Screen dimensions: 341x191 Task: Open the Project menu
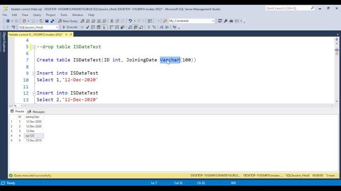51,15
